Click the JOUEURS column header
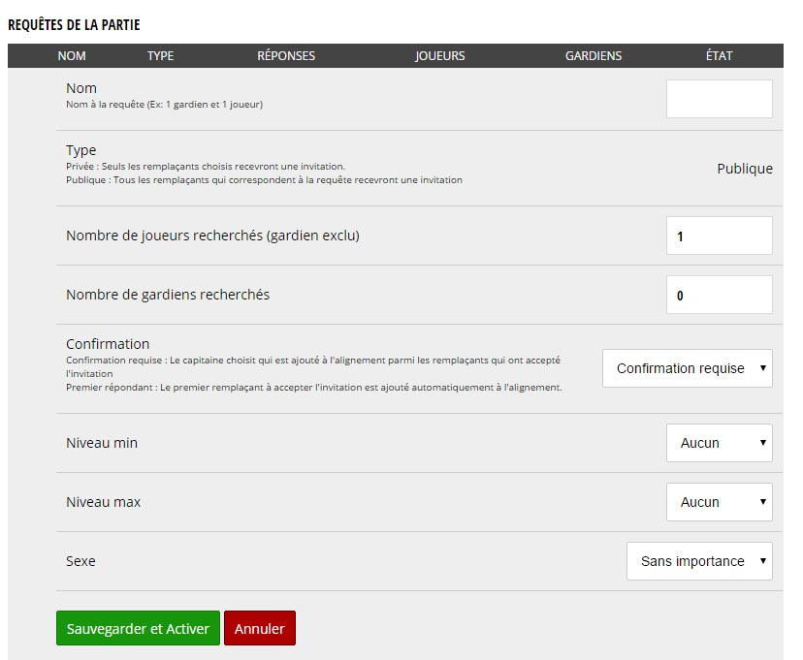Screen dimensions: 803x660 tap(440, 56)
